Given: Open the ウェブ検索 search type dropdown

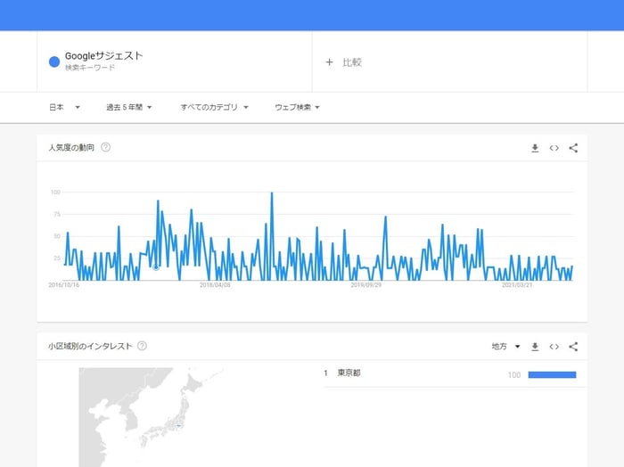Looking at the screenshot, I should tap(297, 107).
